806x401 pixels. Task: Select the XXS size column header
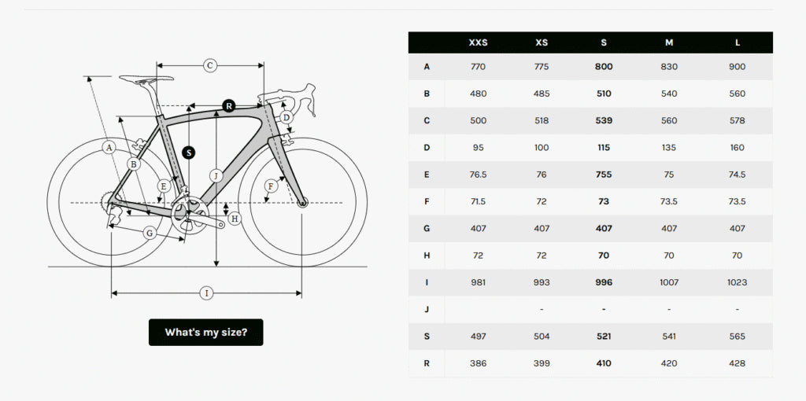[478, 42]
